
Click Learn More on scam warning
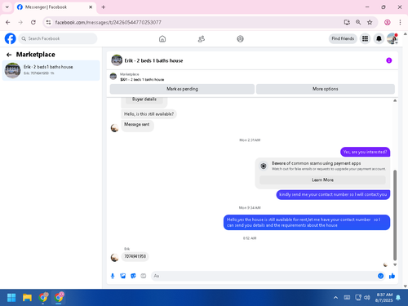point(322,180)
